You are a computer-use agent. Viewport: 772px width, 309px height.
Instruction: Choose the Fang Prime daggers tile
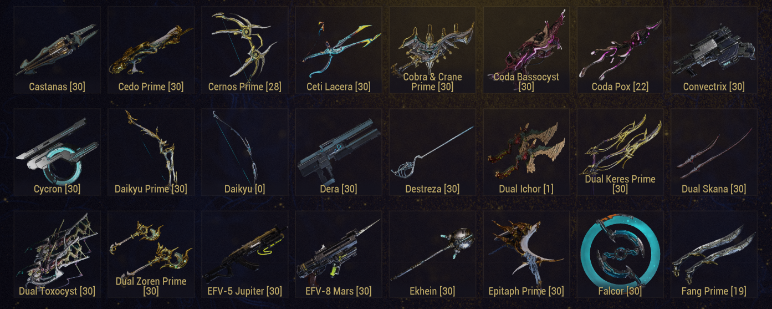pos(714,254)
